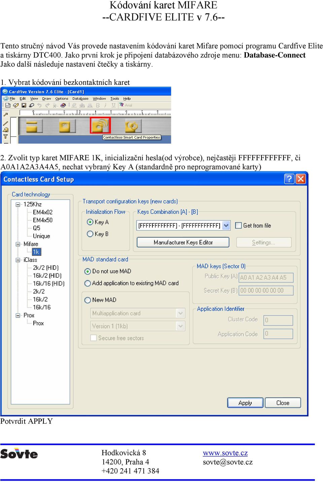Open the Keys Combination dropdown
This screenshot has height=482, width=323.
(x=226, y=225)
